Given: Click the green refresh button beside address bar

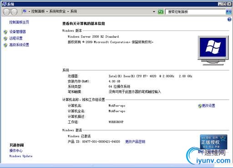Looking at the screenshot, I should (x=161, y=12).
